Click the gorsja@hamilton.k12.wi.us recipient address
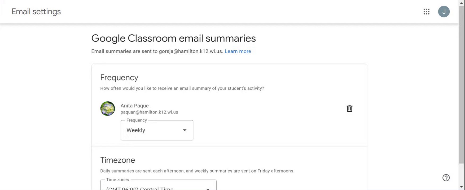The height and width of the screenshot is (190, 465). pos(191,51)
